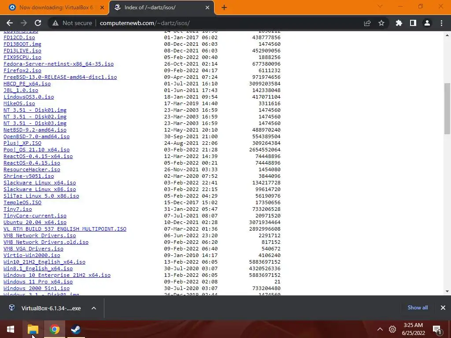Click the Virtio-Win2000.iso link
The width and height of the screenshot is (451, 338).
coord(32,256)
